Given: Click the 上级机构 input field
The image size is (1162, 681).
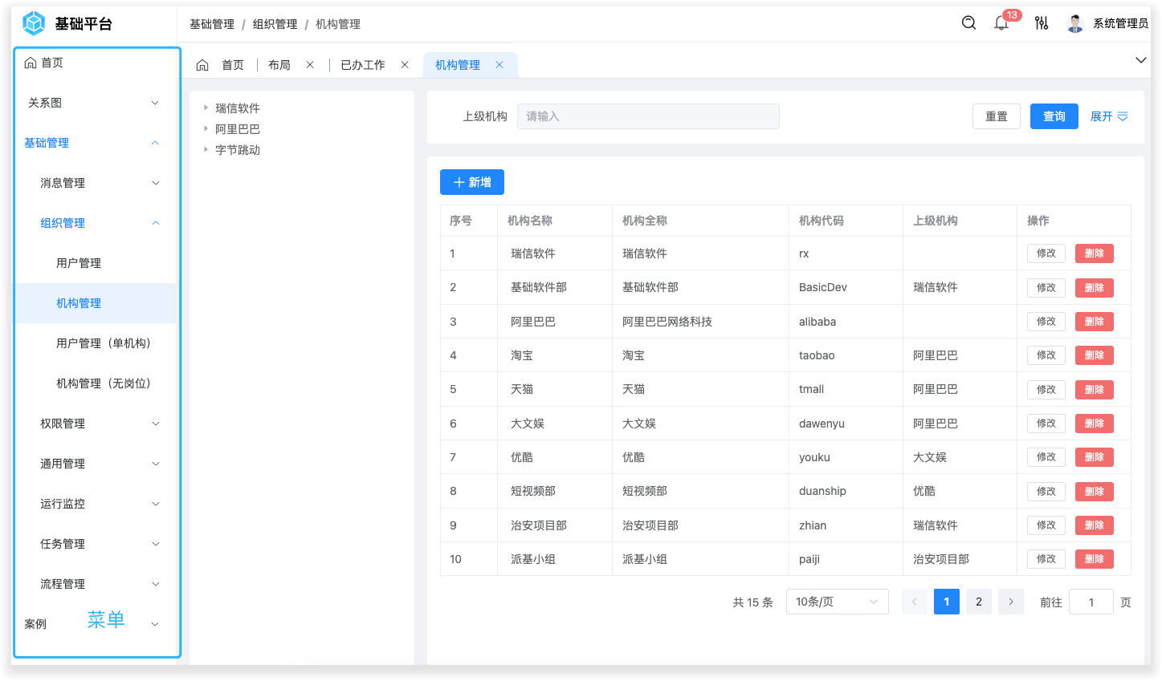Looking at the screenshot, I should pyautogui.click(x=648, y=116).
